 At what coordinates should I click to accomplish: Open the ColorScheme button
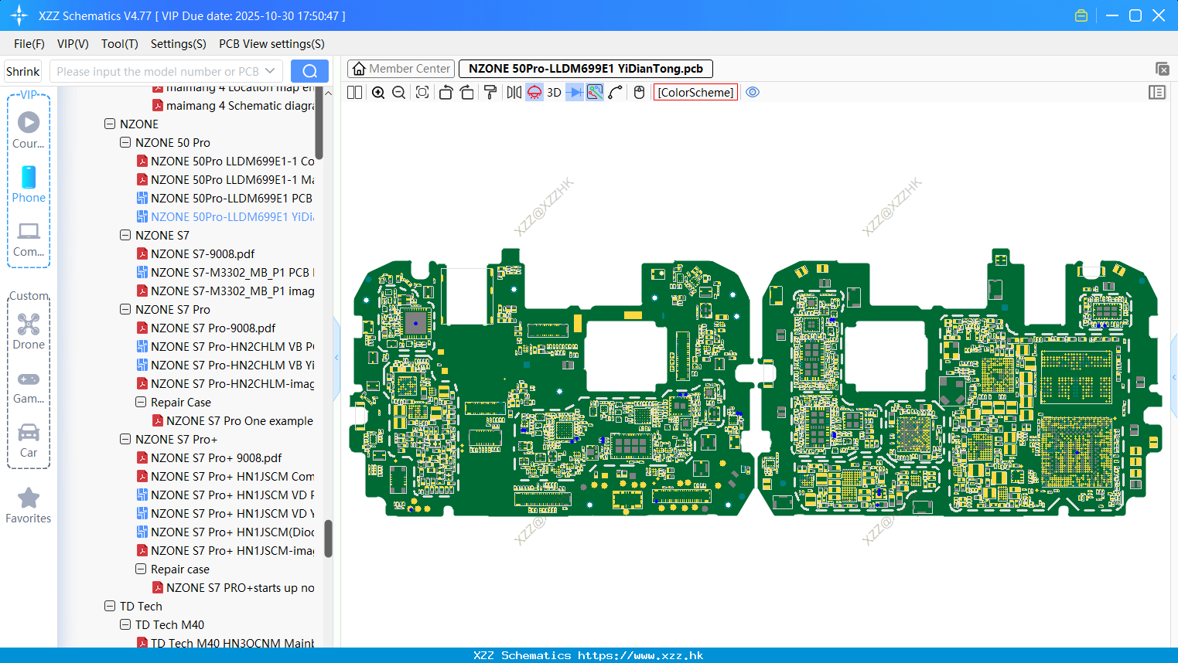696,93
